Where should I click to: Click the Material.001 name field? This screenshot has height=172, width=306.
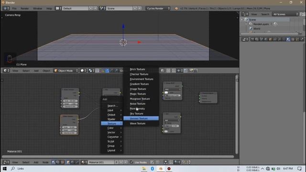(101, 162)
